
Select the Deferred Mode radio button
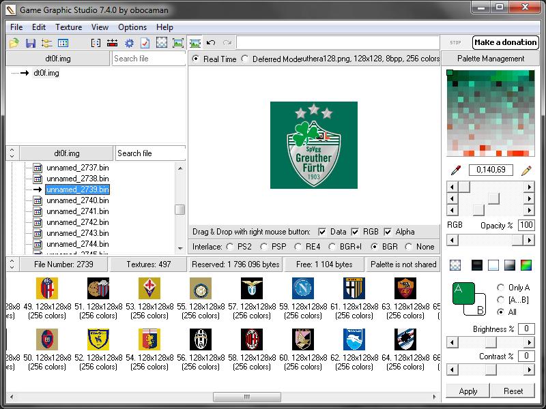[x=245, y=59]
